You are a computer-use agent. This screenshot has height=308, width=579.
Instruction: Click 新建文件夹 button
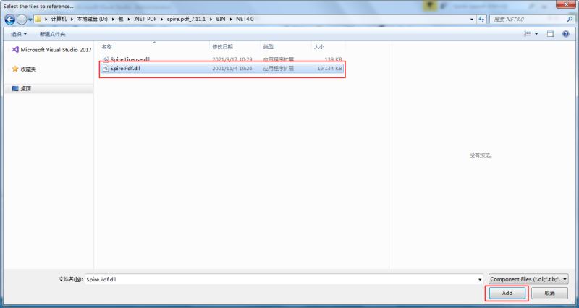52,34
